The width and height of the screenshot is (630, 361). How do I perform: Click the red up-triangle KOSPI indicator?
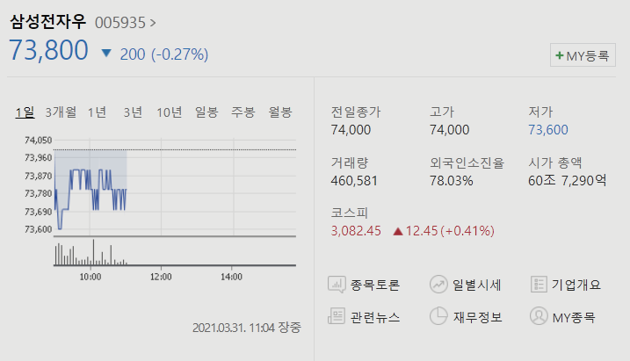pyautogui.click(x=398, y=231)
